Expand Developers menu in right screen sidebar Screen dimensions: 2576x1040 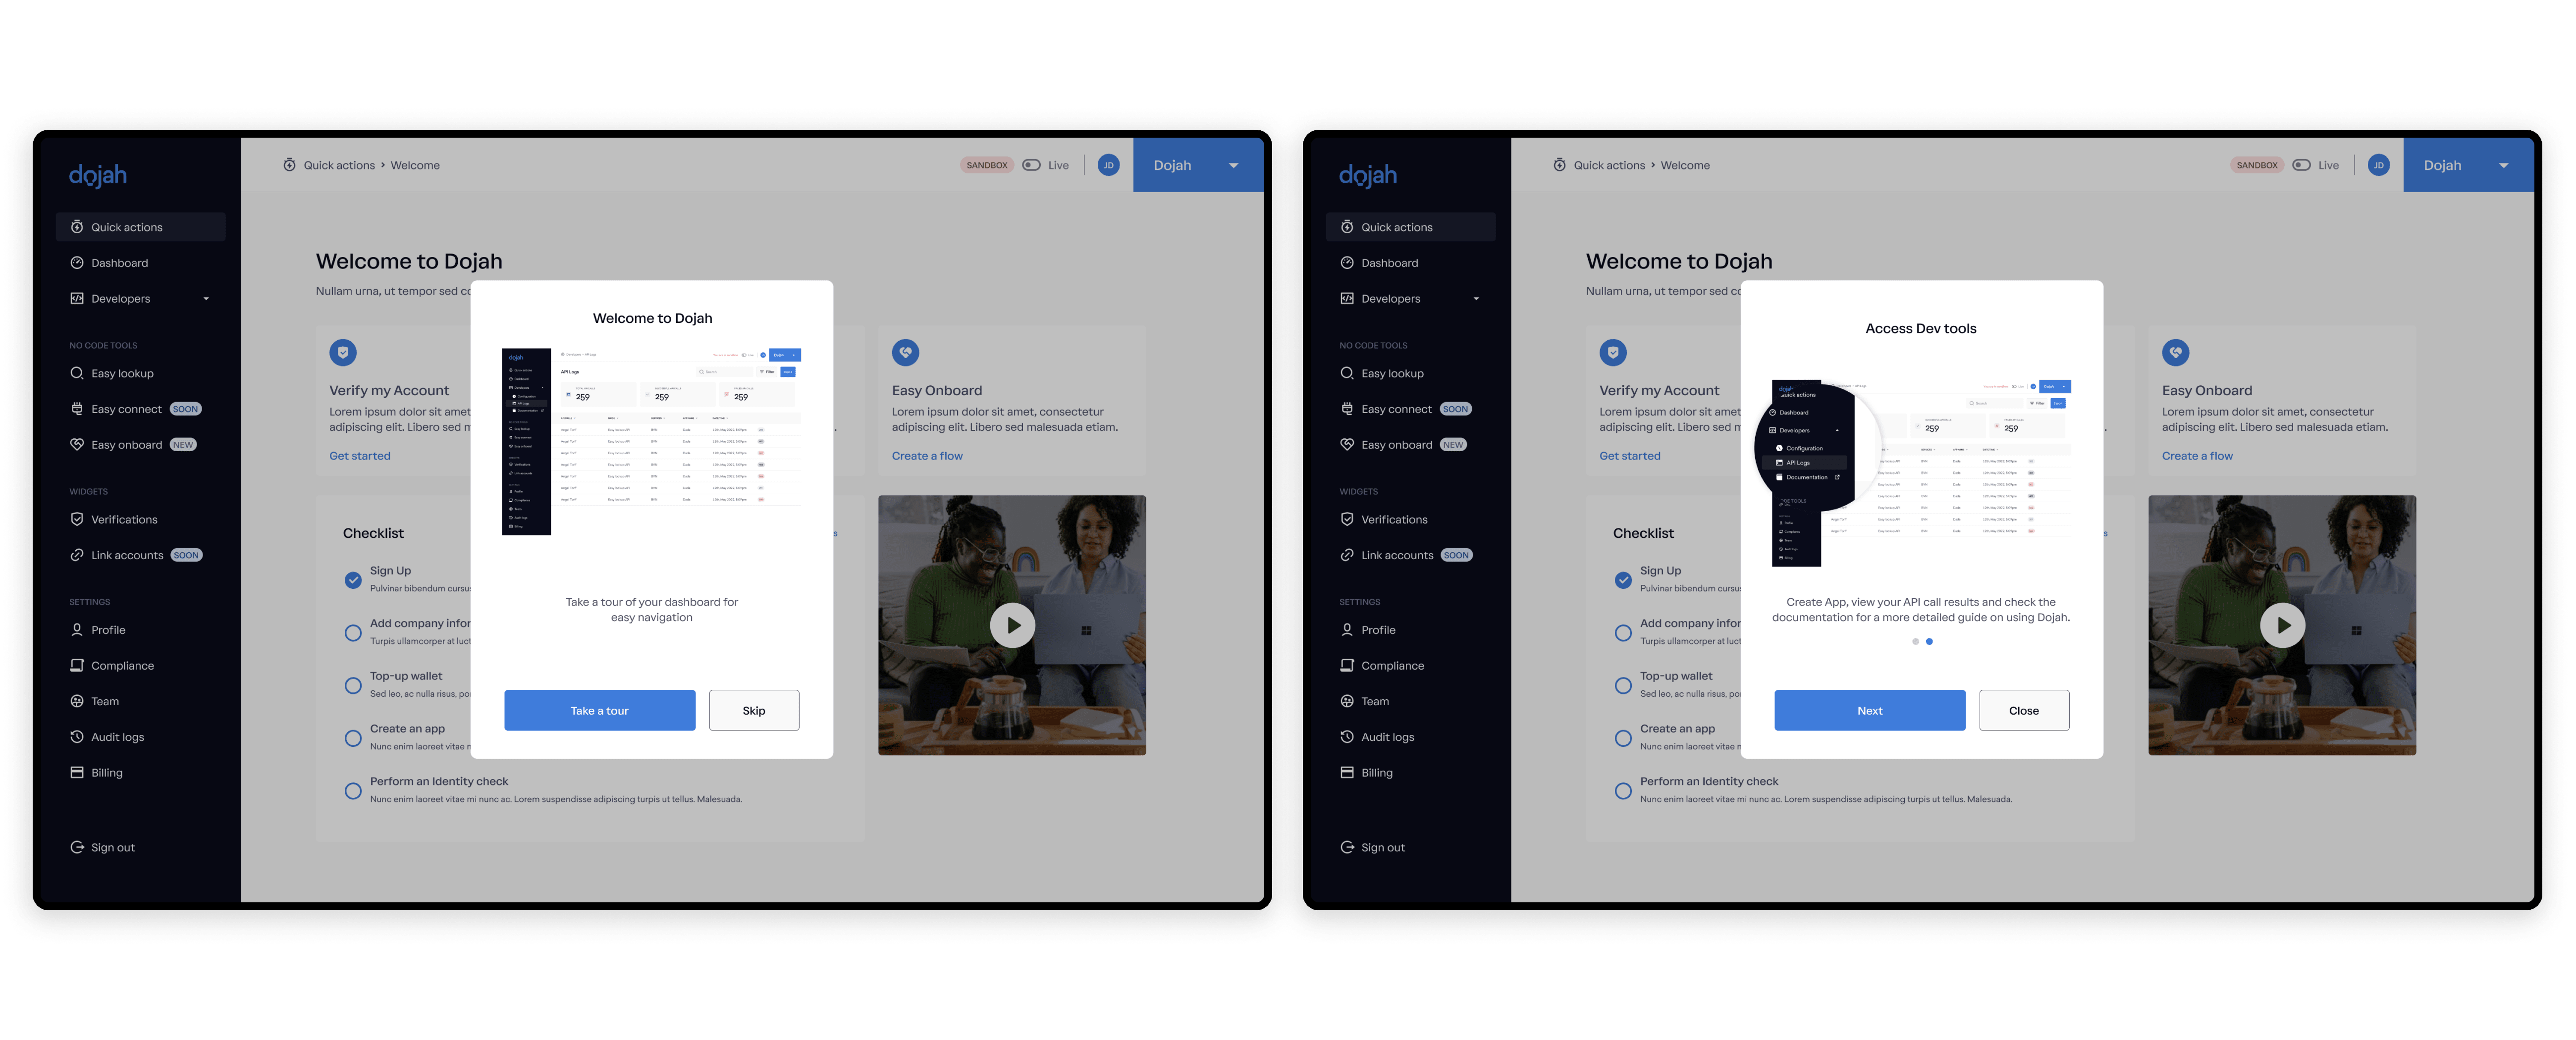pyautogui.click(x=1411, y=299)
